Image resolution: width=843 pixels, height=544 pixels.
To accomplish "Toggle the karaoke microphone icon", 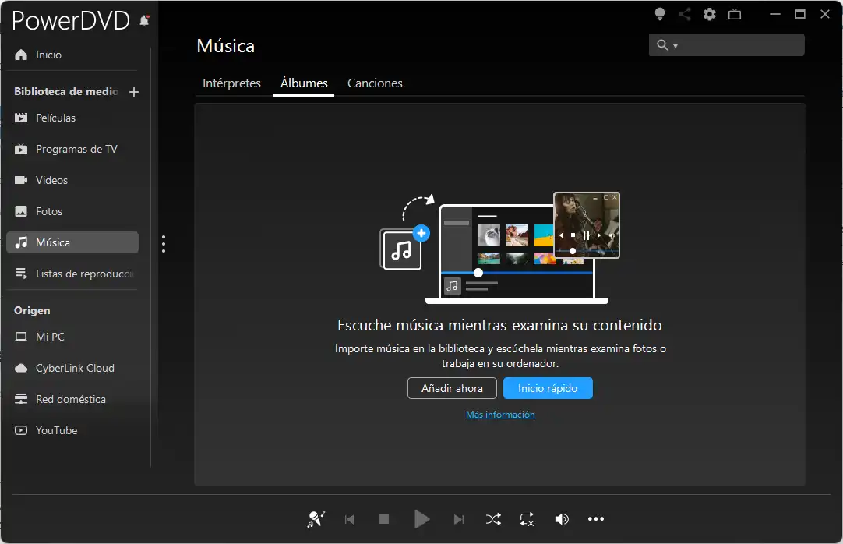I will tap(316, 519).
